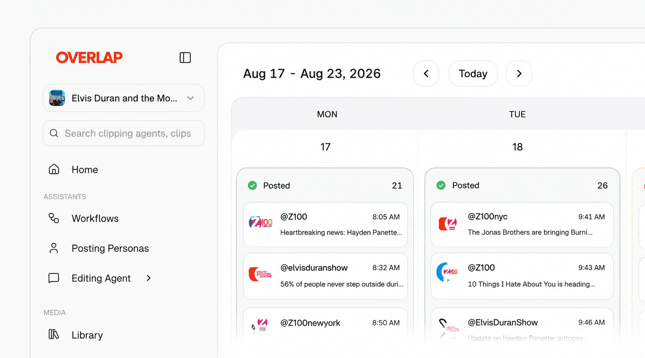Screen dimensions: 645x358
Task: Click the Elvis Duran workspace avatar
Action: (x=57, y=98)
